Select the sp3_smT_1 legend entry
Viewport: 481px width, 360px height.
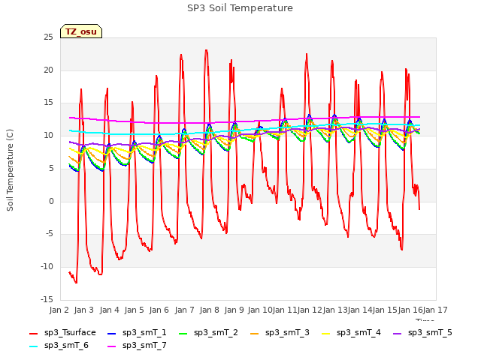137,333
